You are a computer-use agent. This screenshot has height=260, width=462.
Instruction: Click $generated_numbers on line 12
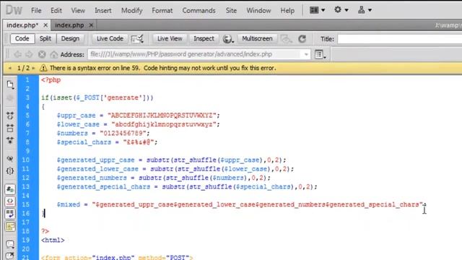pos(92,178)
